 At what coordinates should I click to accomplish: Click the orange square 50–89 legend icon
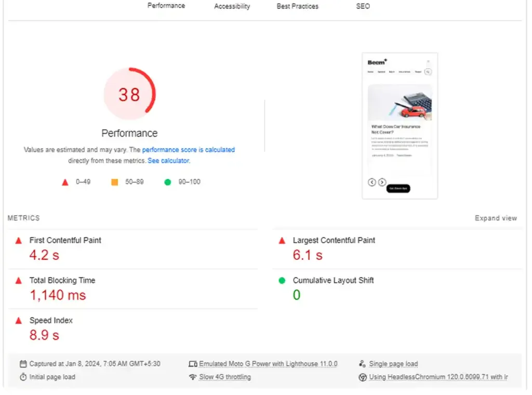pos(115,182)
